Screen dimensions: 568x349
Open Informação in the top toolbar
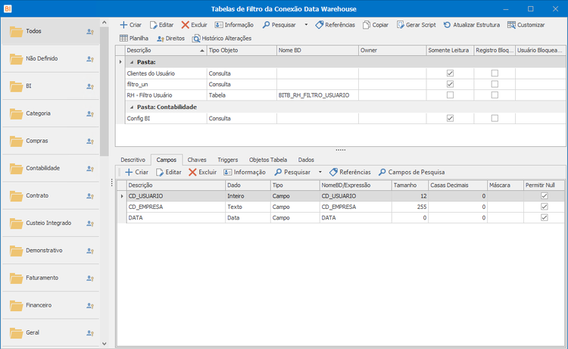pos(234,25)
